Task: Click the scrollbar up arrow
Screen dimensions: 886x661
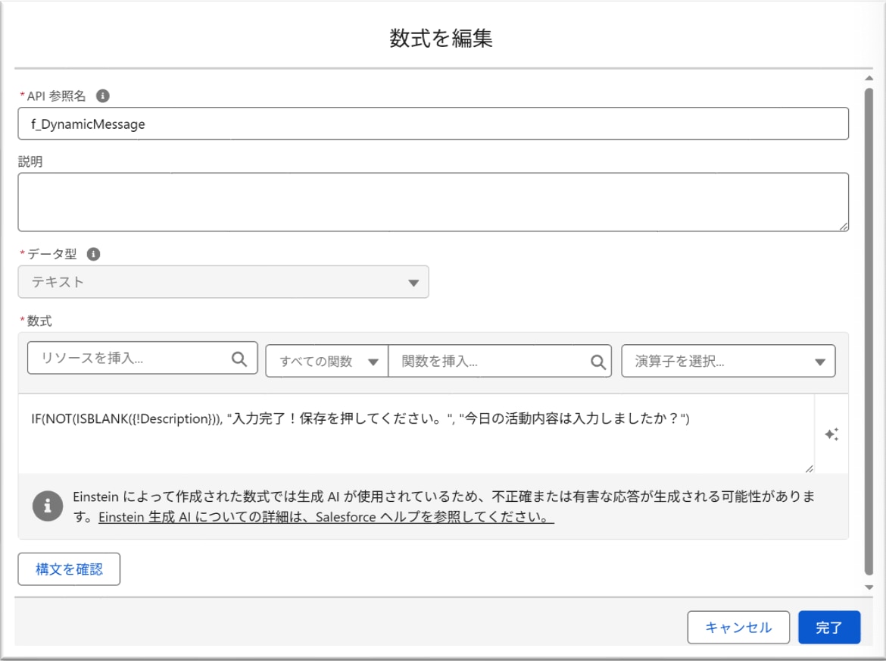Action: point(869,78)
